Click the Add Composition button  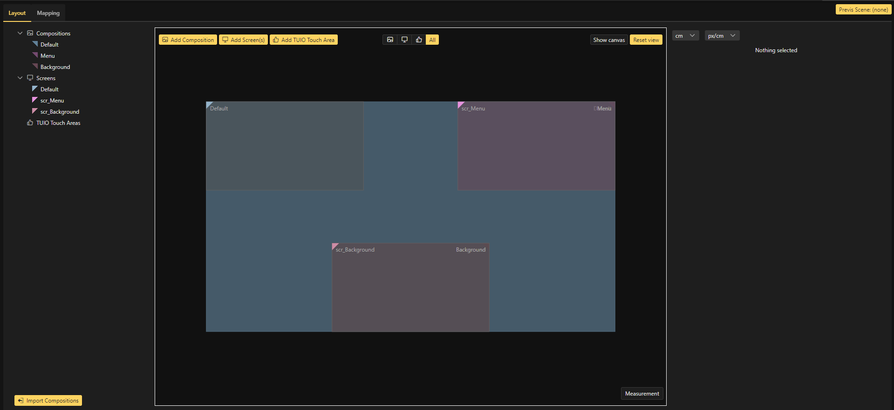tap(188, 40)
